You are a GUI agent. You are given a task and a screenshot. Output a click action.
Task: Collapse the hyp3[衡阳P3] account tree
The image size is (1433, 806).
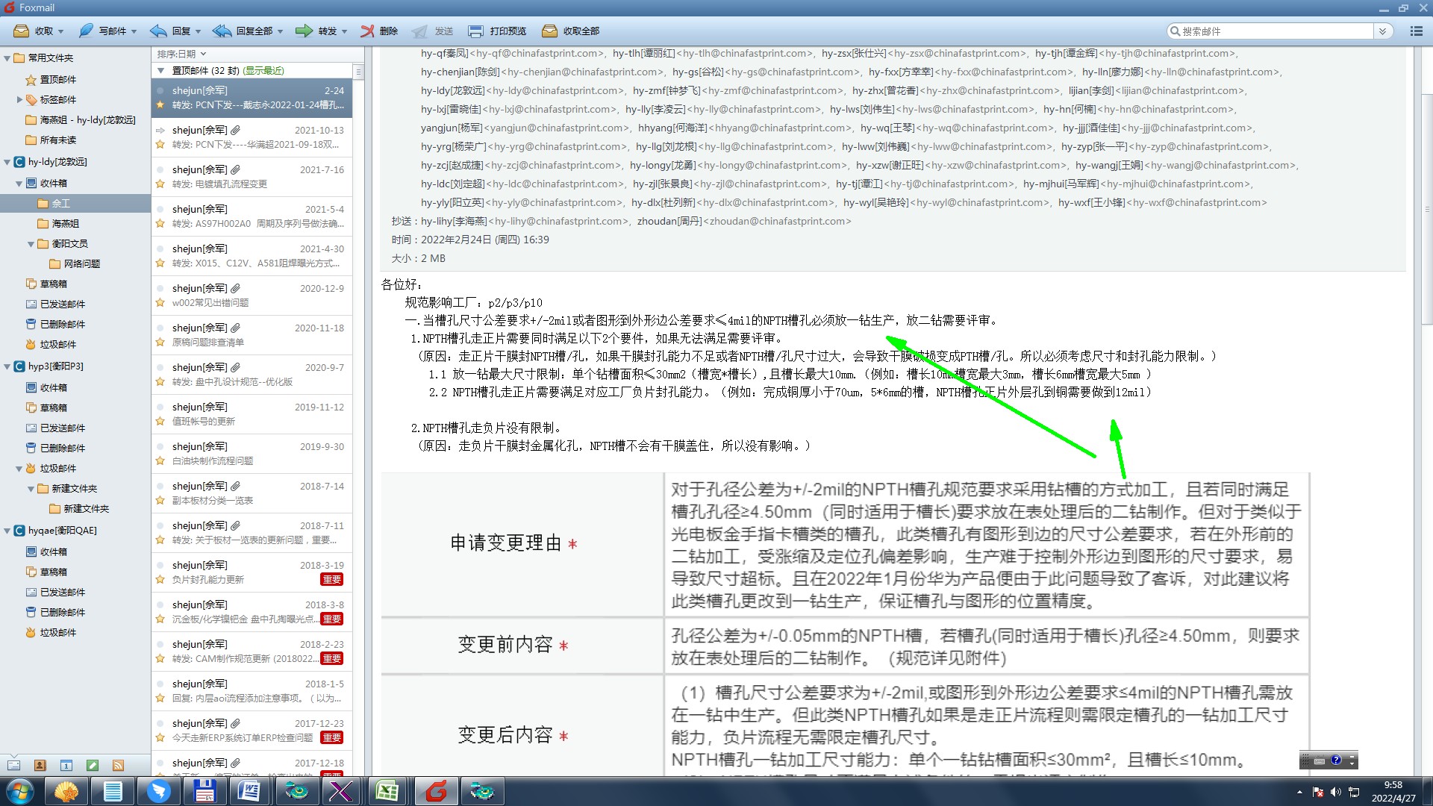tap(7, 366)
